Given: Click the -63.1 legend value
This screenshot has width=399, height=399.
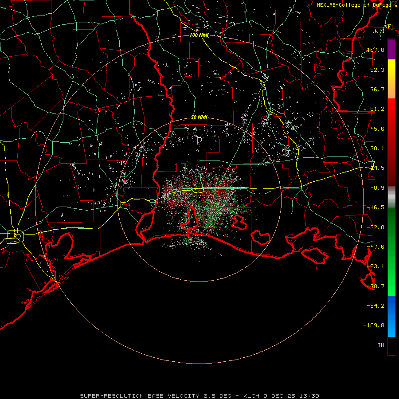Looking at the screenshot, I should coord(376,266).
